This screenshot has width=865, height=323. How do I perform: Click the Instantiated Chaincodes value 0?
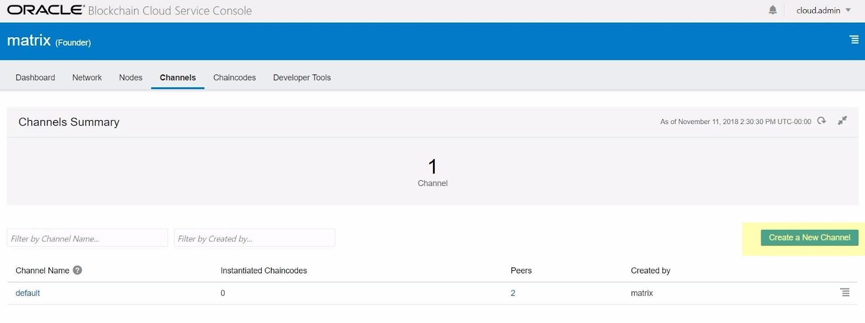click(223, 293)
